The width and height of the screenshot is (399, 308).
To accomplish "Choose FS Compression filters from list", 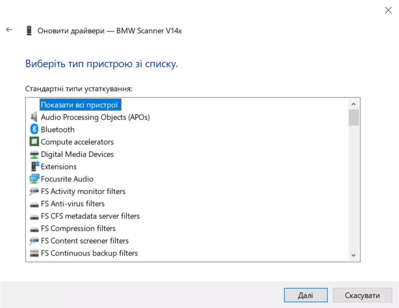I will [x=78, y=228].
